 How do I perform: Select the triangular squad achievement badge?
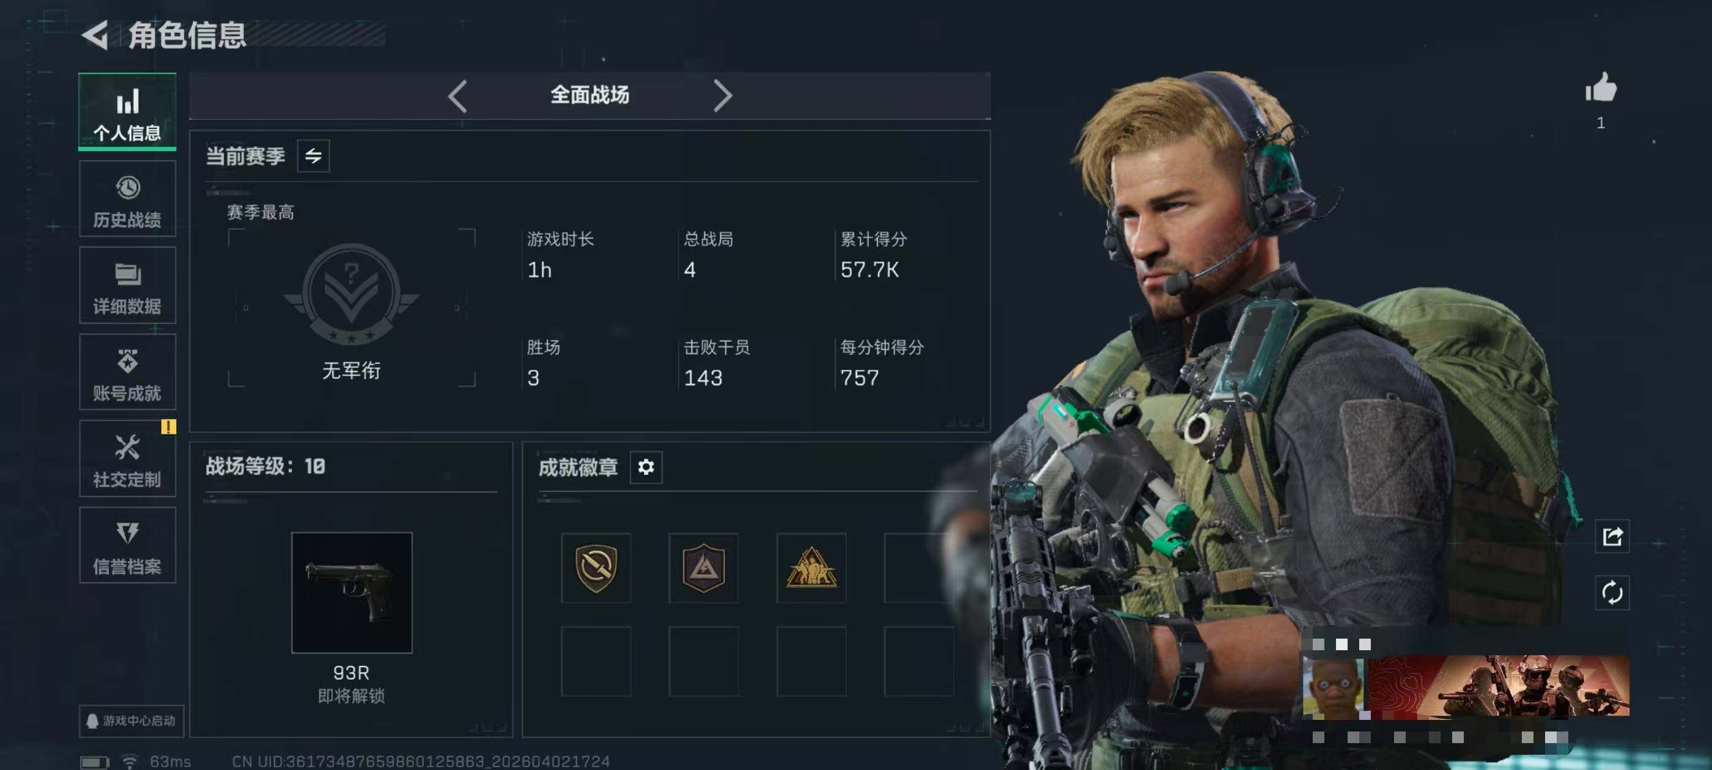click(811, 568)
